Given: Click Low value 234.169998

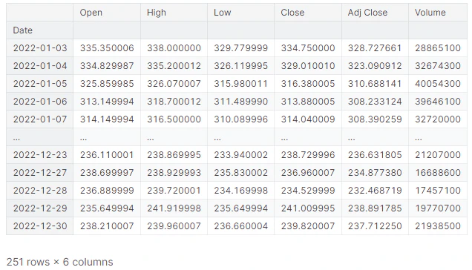Looking at the screenshot, I should click(x=240, y=190).
